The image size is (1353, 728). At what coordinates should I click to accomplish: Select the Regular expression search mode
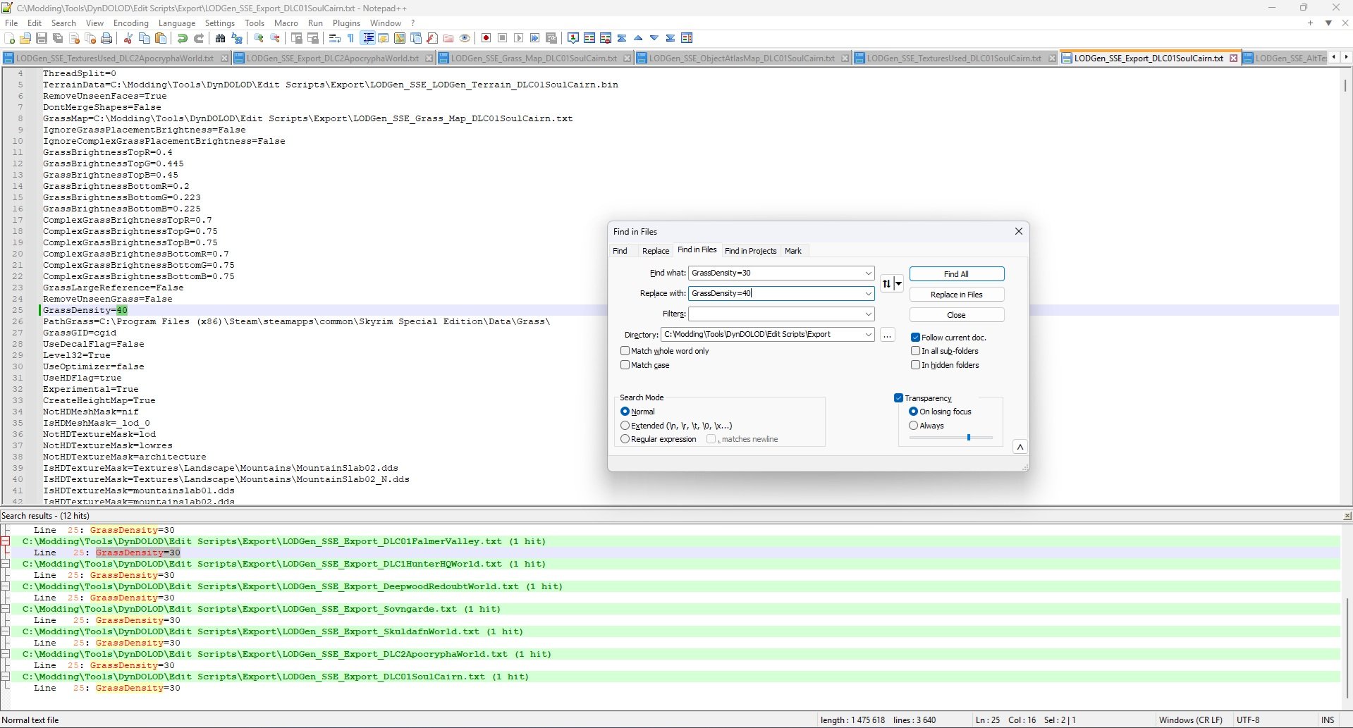pos(625,439)
